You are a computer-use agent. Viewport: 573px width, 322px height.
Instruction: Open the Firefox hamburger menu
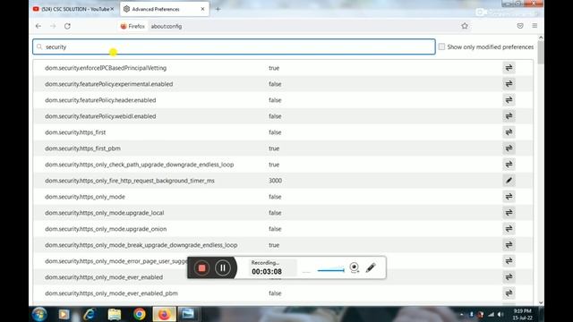[535, 26]
